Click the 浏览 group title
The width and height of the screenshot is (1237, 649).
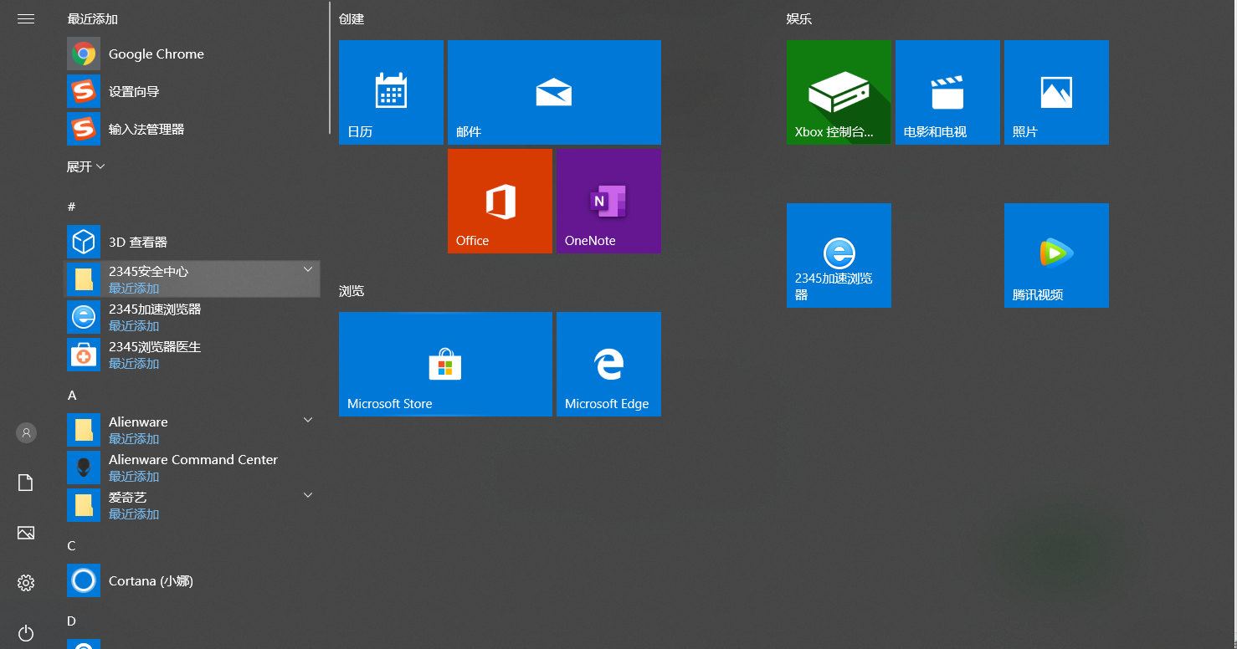click(352, 291)
